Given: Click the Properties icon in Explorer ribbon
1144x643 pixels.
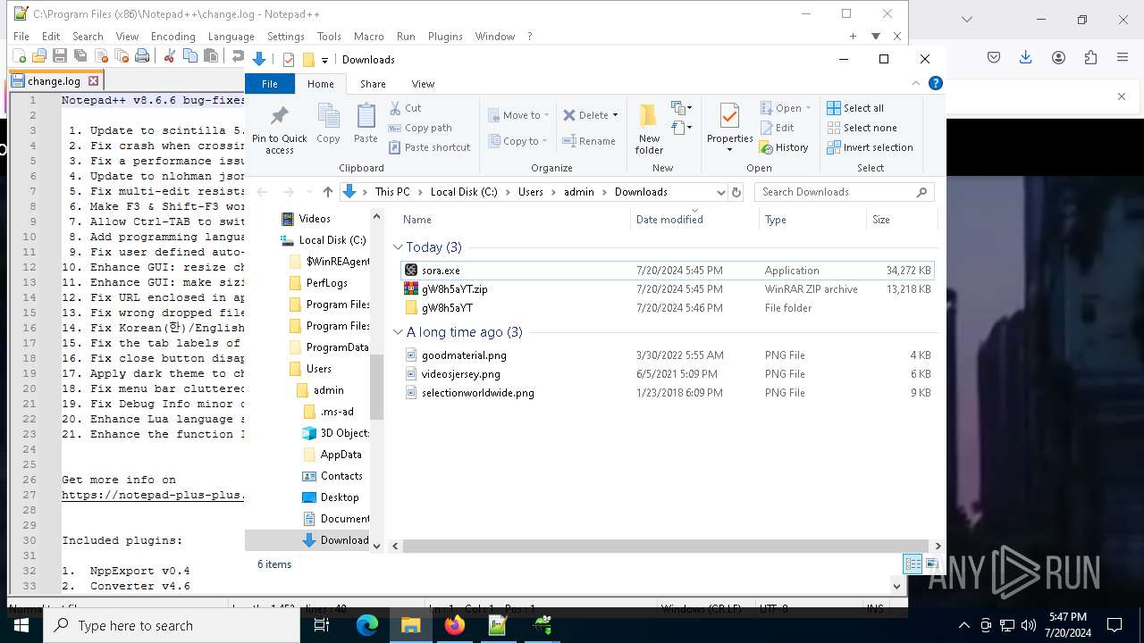Looking at the screenshot, I should (x=729, y=118).
